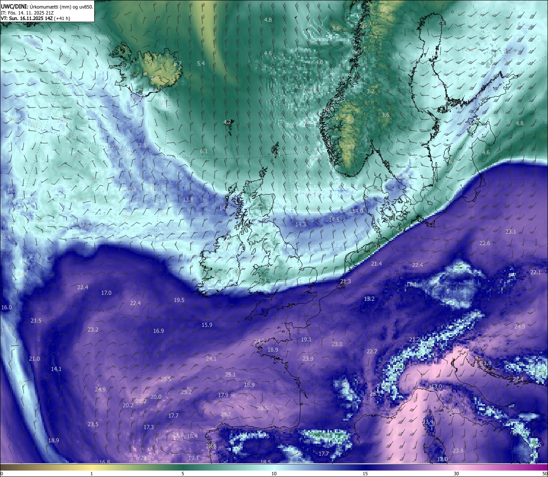Viewport: 548px width, 477px height.
Task: Click the map value "16.8" at the bottom edge
Action: tap(104, 462)
